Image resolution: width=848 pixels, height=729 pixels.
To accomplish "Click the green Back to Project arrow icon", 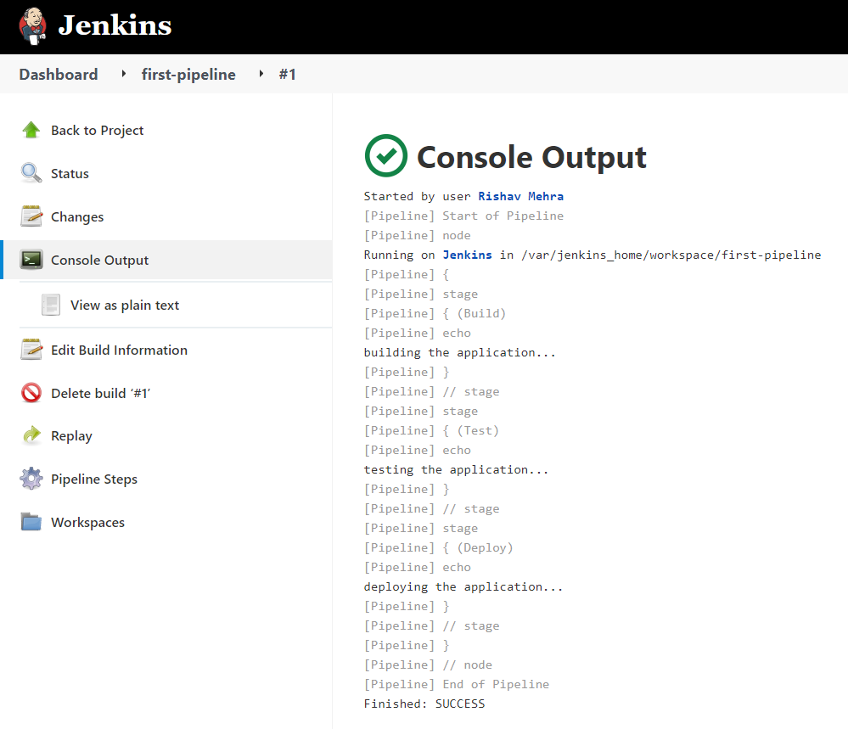I will (31, 130).
